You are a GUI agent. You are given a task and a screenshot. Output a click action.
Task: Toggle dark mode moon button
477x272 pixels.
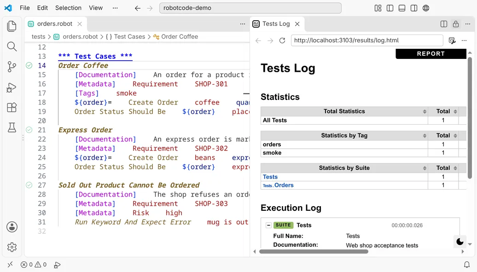(460, 242)
